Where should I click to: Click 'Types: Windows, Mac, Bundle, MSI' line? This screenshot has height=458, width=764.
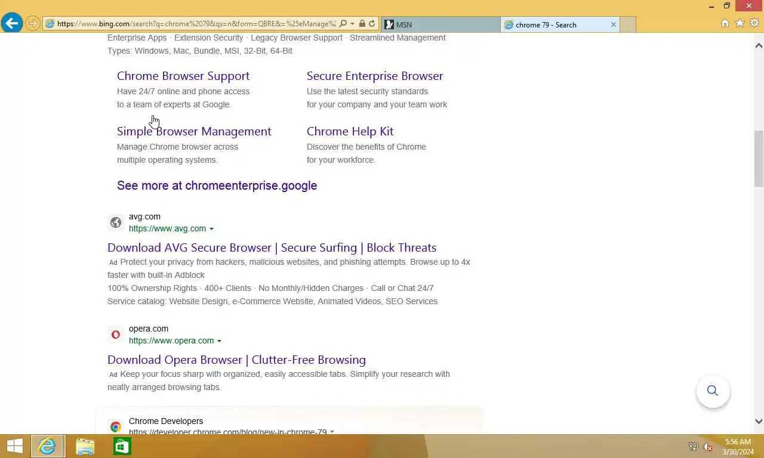pyautogui.click(x=200, y=51)
